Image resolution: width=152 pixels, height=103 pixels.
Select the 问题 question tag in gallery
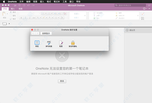click(96, 15)
